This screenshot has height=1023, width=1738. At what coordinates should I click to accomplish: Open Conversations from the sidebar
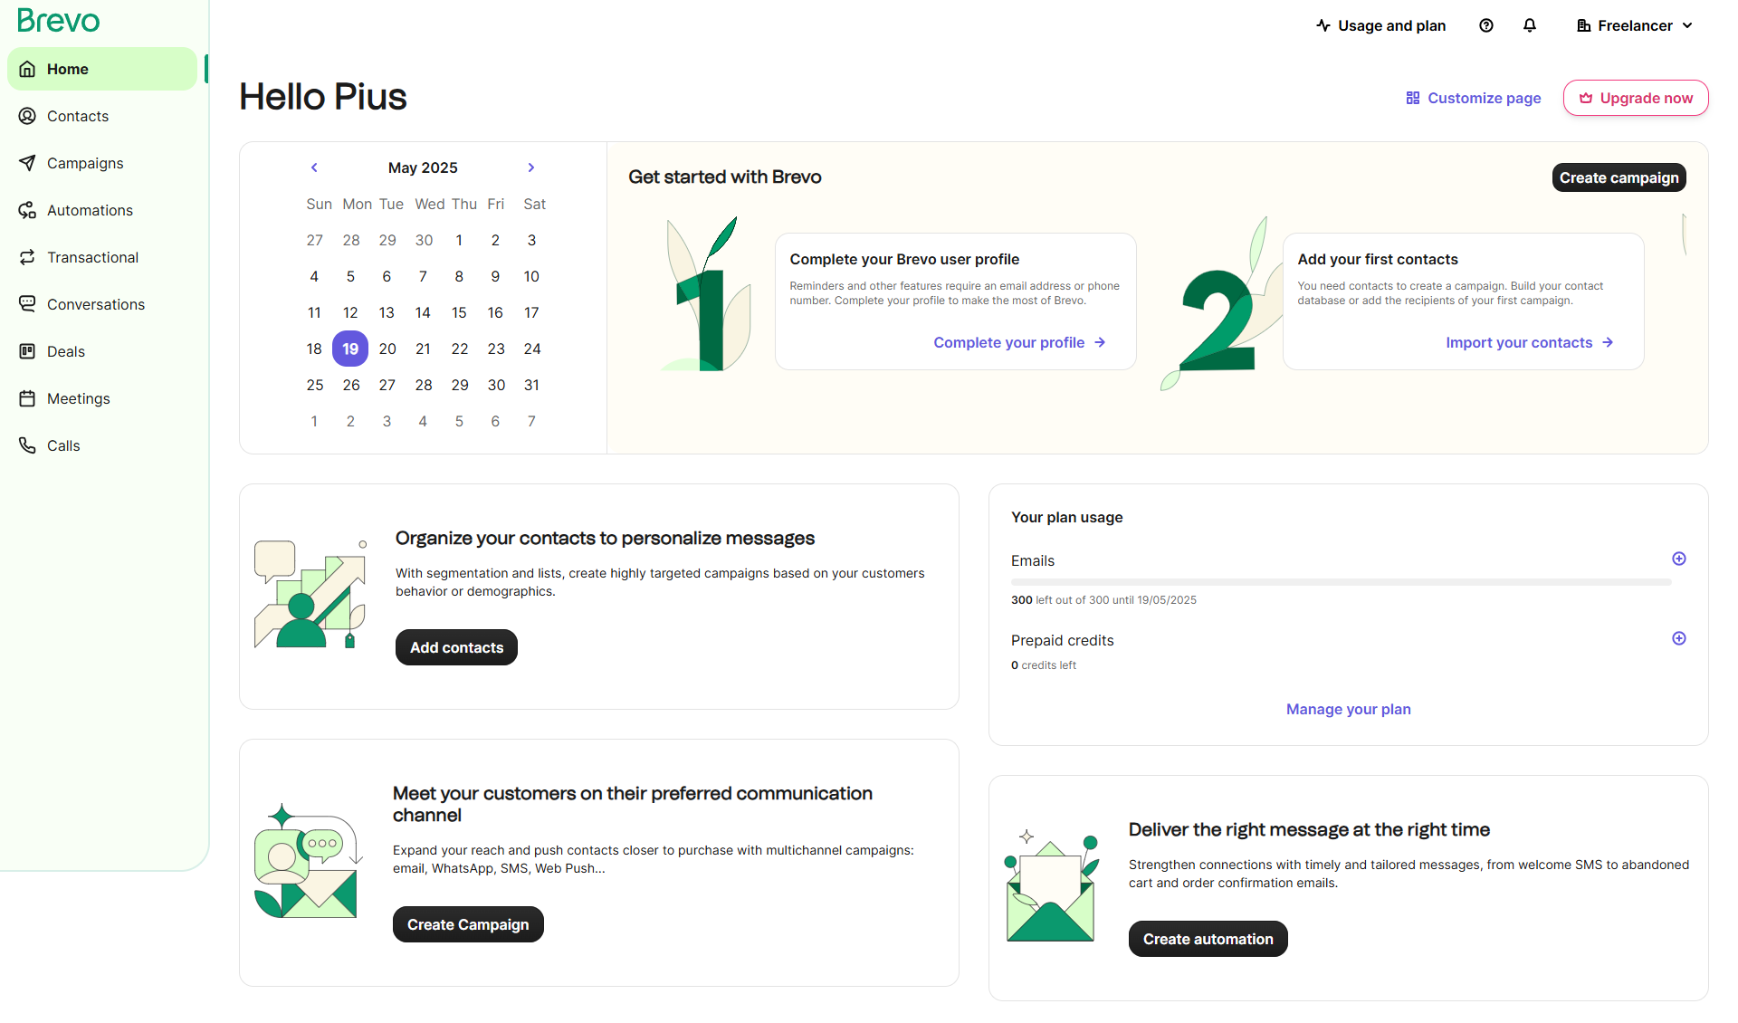point(102,304)
